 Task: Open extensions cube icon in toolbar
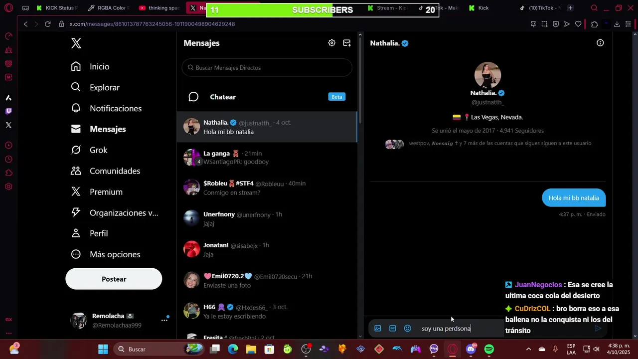pos(594,24)
